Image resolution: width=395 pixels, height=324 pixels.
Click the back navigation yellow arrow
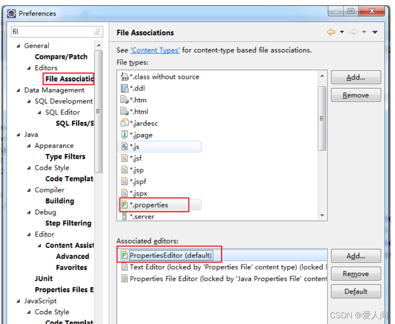click(331, 32)
